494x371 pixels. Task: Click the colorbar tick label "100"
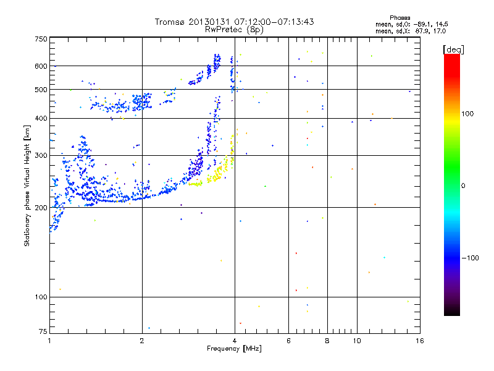click(467, 114)
